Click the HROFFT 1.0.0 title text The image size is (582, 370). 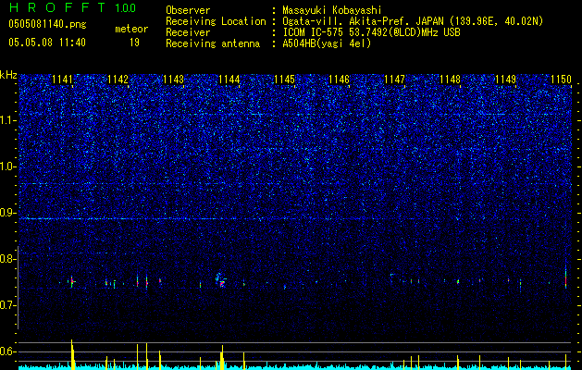click(72, 7)
